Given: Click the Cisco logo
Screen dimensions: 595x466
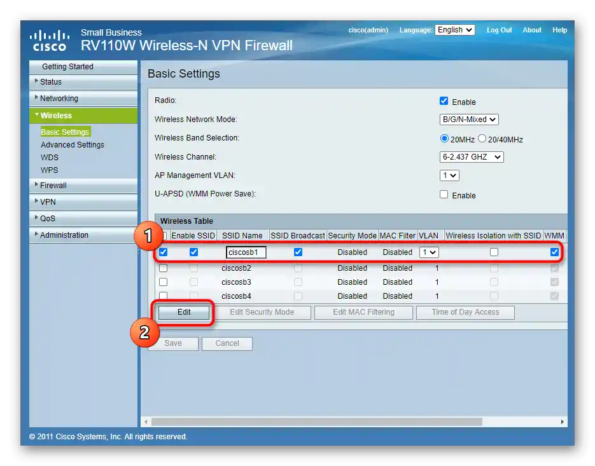Looking at the screenshot, I should click(x=50, y=41).
